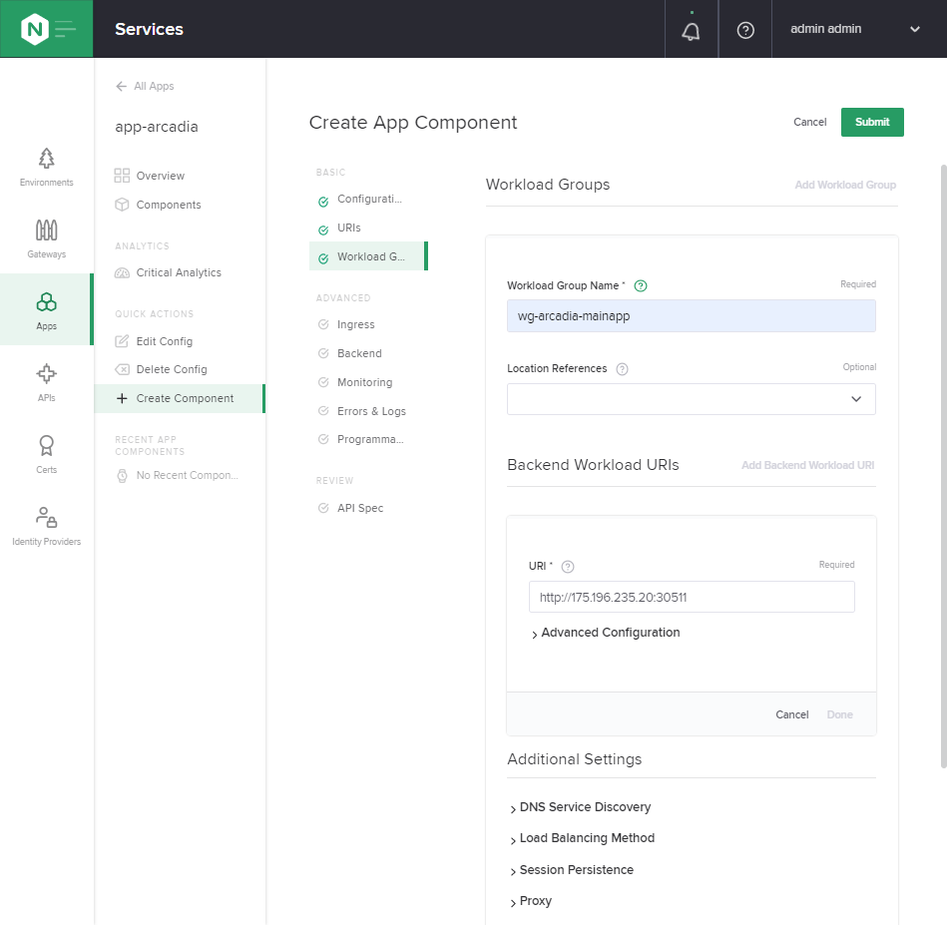This screenshot has width=947, height=925.
Task: Click Add Workload Group link
Action: [x=845, y=185]
